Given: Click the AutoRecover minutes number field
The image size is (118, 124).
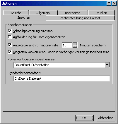Looking at the screenshot, I should point(67,45).
